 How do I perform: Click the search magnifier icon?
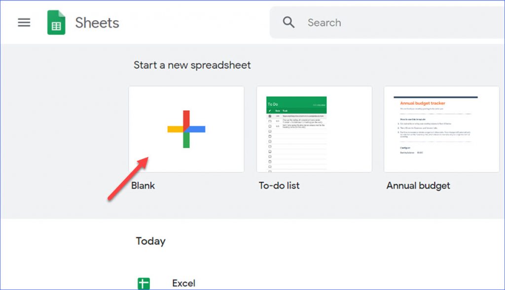click(289, 22)
